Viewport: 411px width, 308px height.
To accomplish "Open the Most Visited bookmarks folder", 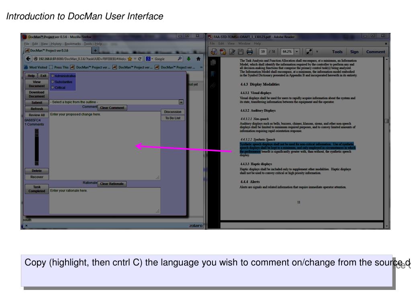I will click(x=36, y=67).
